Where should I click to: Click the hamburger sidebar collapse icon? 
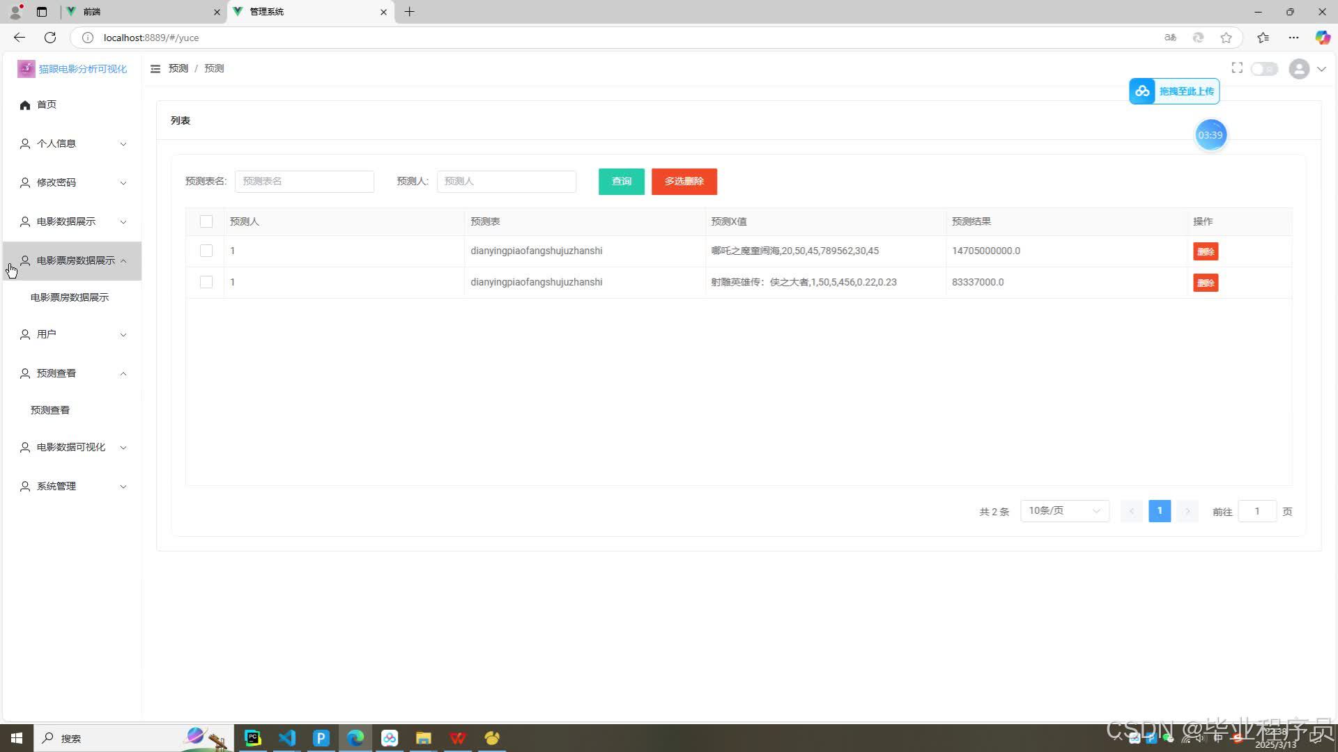pos(155,68)
